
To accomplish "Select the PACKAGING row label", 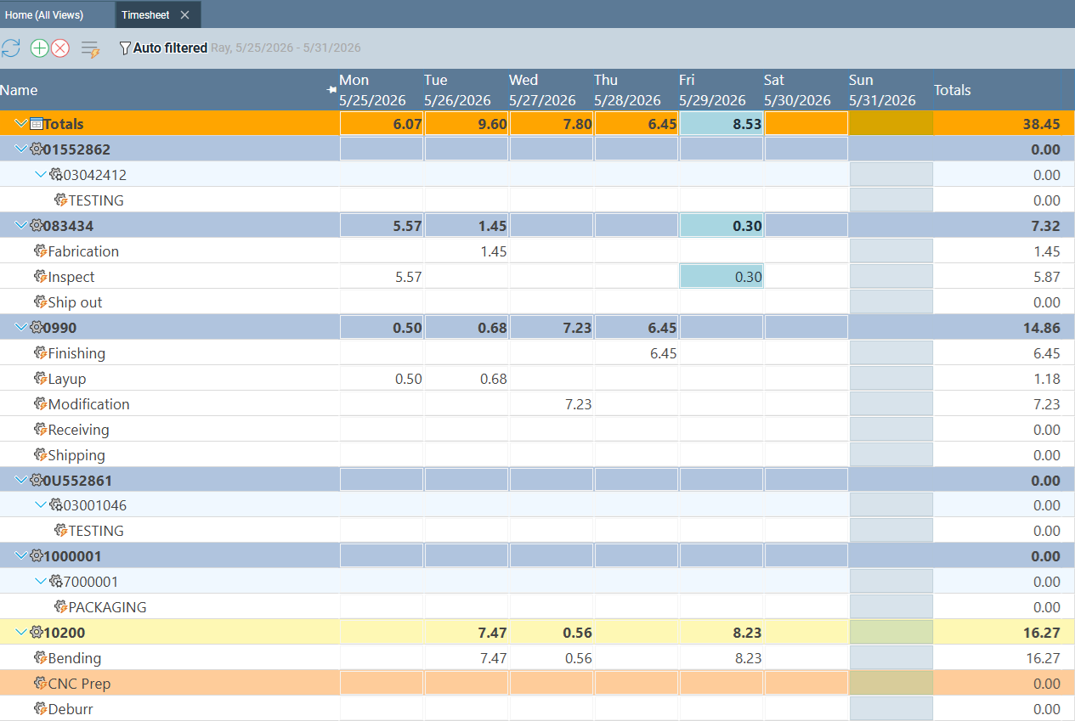I will point(107,607).
